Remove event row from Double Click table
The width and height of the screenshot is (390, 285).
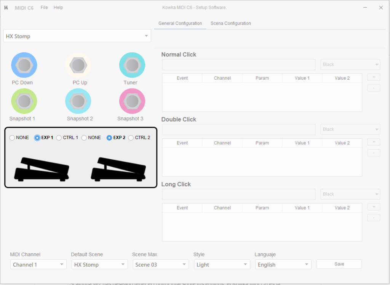point(374,153)
